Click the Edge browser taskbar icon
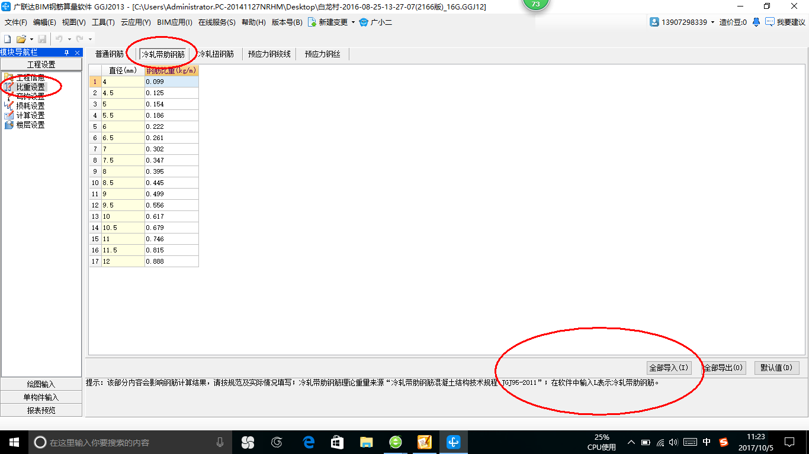 click(308, 442)
